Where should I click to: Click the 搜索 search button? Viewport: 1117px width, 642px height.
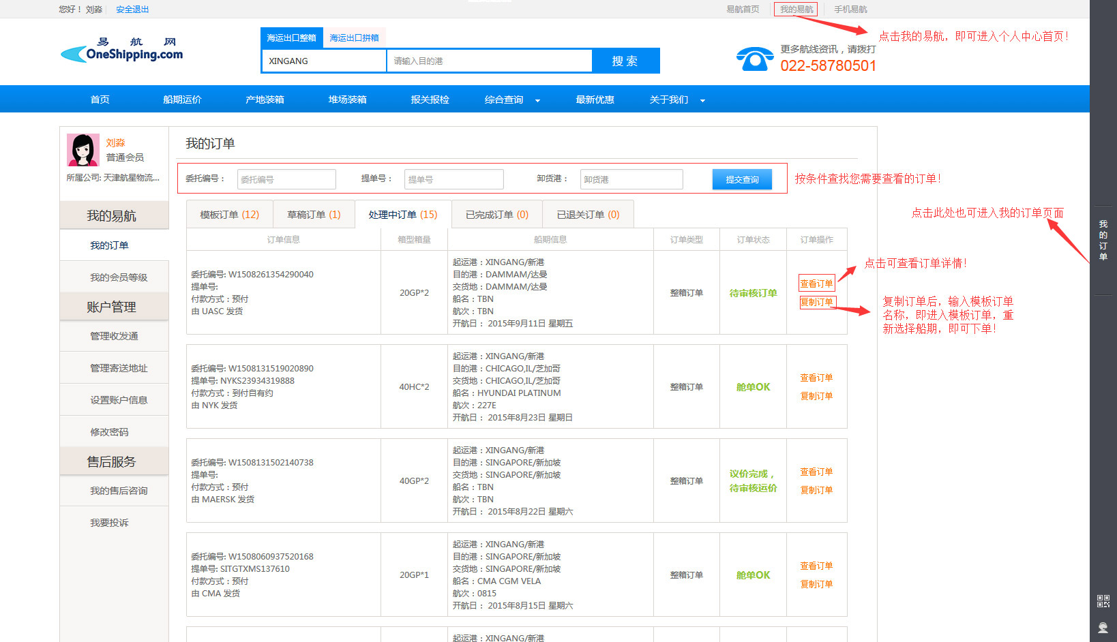click(x=625, y=61)
